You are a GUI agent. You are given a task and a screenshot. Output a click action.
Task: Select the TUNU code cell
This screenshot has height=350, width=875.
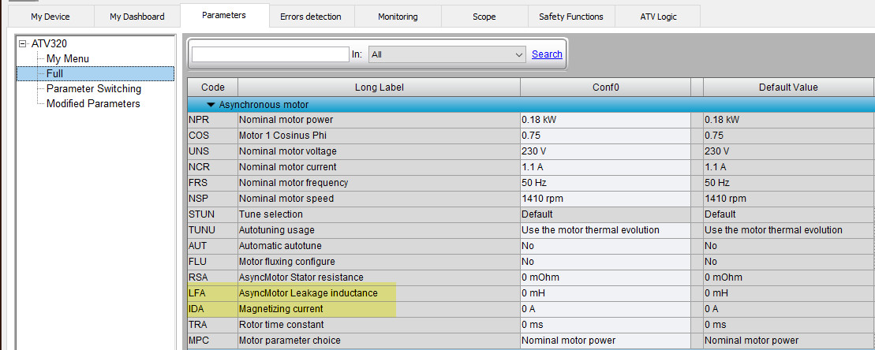point(212,229)
